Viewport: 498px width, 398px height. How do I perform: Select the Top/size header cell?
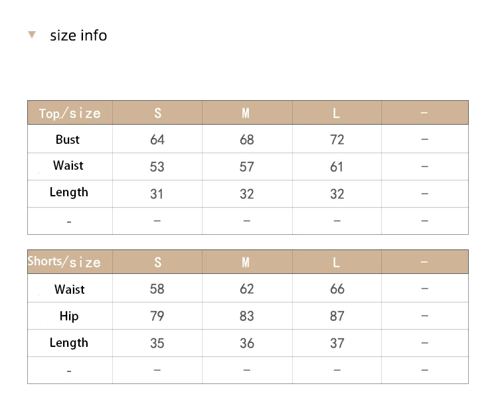point(70,113)
